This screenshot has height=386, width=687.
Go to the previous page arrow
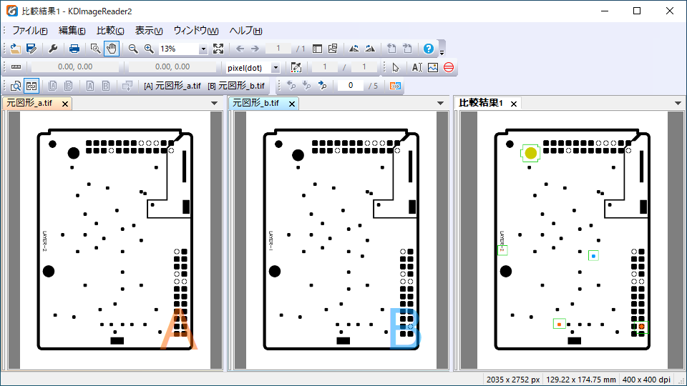[240, 49]
